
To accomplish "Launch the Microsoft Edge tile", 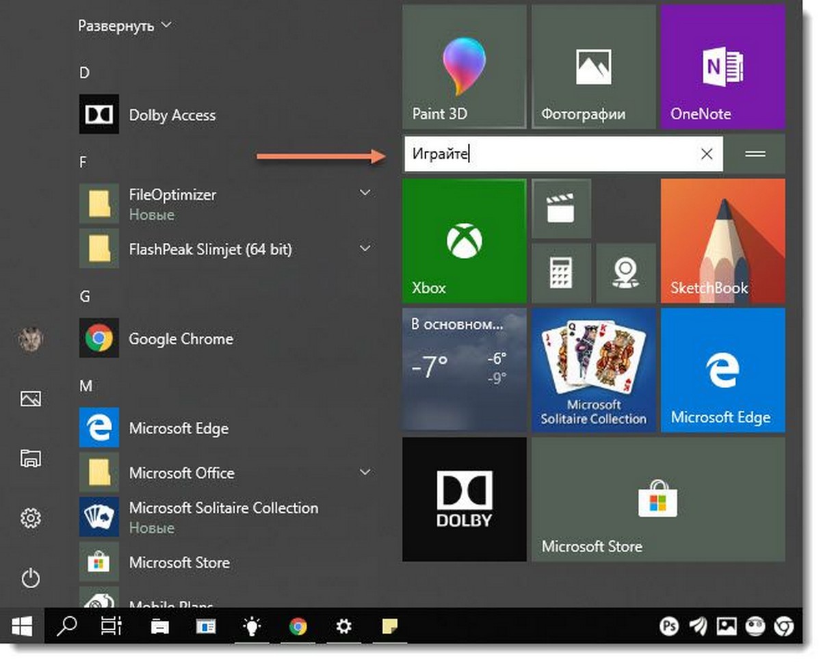I will pyautogui.click(x=722, y=370).
